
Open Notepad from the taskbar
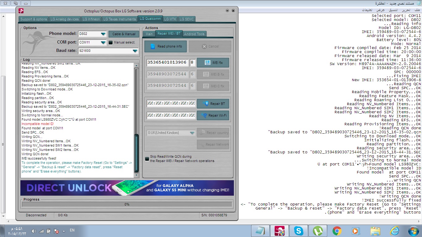pyautogui.click(x=260, y=231)
